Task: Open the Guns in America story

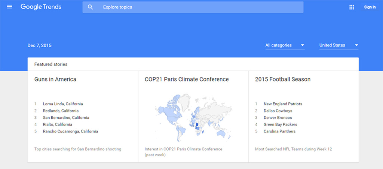Action: point(55,79)
